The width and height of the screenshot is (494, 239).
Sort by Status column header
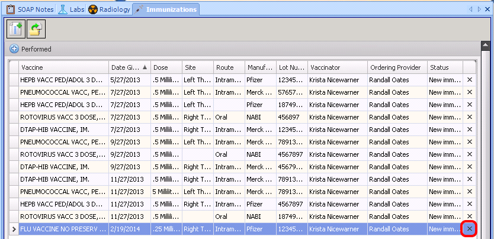(x=445, y=67)
